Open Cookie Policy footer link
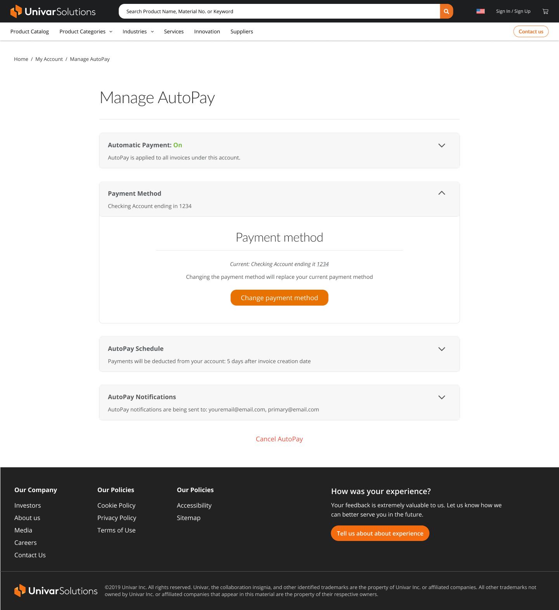The image size is (559, 610). coord(116,505)
